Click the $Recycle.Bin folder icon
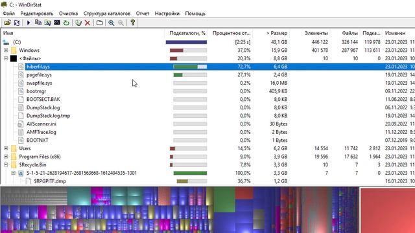The width and height of the screenshot is (415, 233). click(14, 165)
